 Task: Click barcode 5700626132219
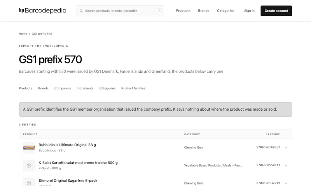[268, 183]
